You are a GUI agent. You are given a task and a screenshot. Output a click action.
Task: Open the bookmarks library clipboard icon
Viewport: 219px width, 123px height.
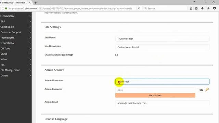click(x=196, y=8)
